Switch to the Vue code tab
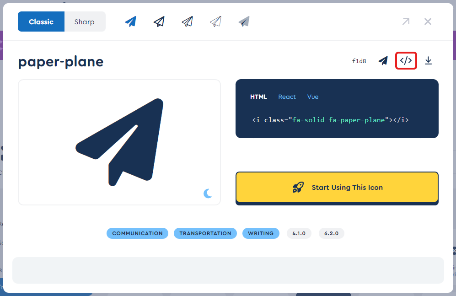This screenshot has height=296, width=456. (x=313, y=97)
